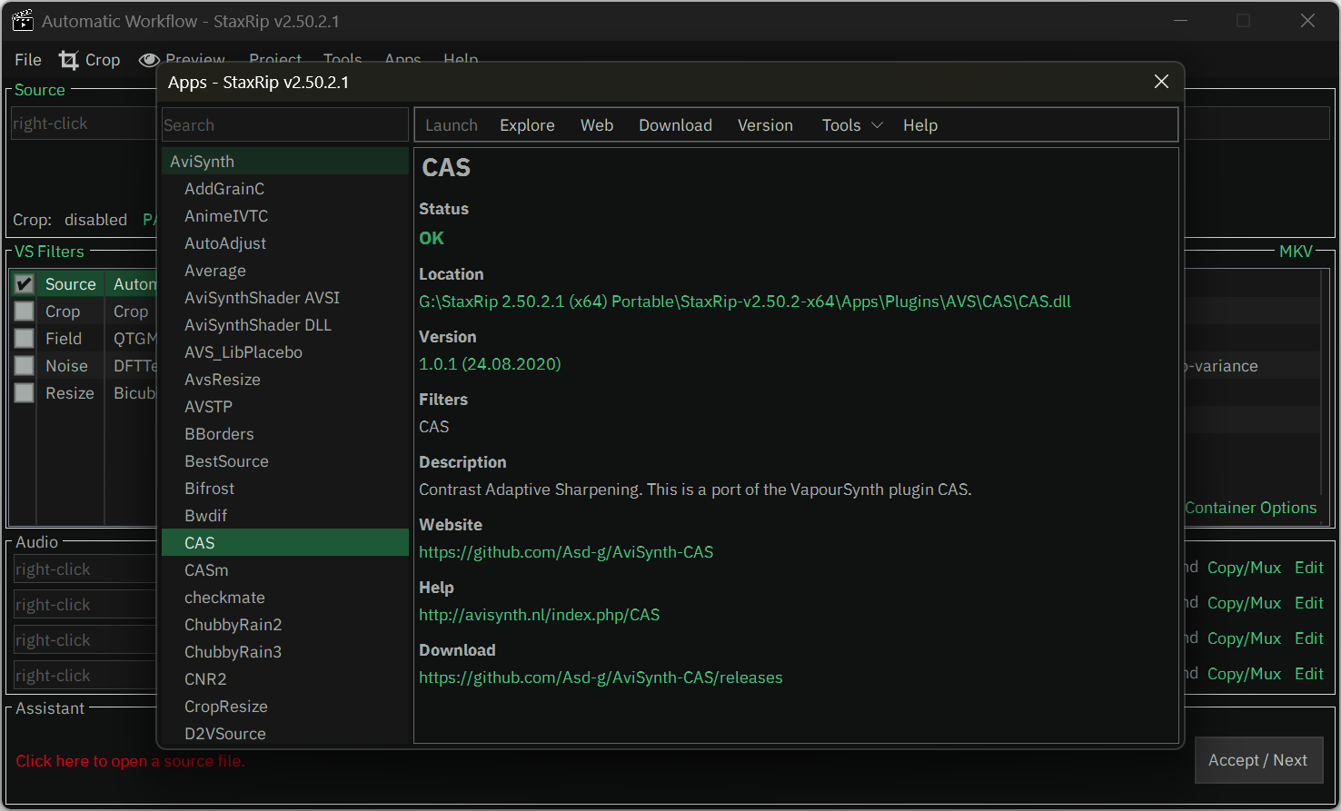Expand the Tools dropdown in Apps toolbar
Screen dimensions: 1341x811
point(851,125)
